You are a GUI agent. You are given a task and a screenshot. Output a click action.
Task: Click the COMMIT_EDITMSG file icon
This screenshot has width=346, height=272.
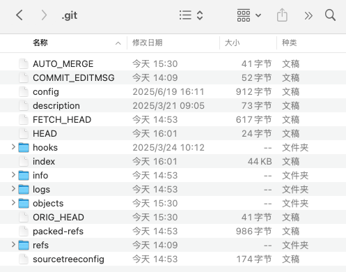(x=24, y=77)
